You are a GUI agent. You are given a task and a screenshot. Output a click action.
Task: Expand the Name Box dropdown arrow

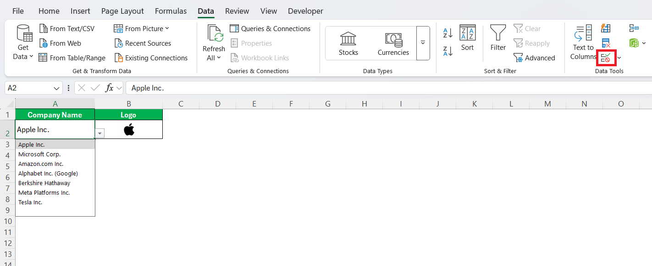[57, 88]
